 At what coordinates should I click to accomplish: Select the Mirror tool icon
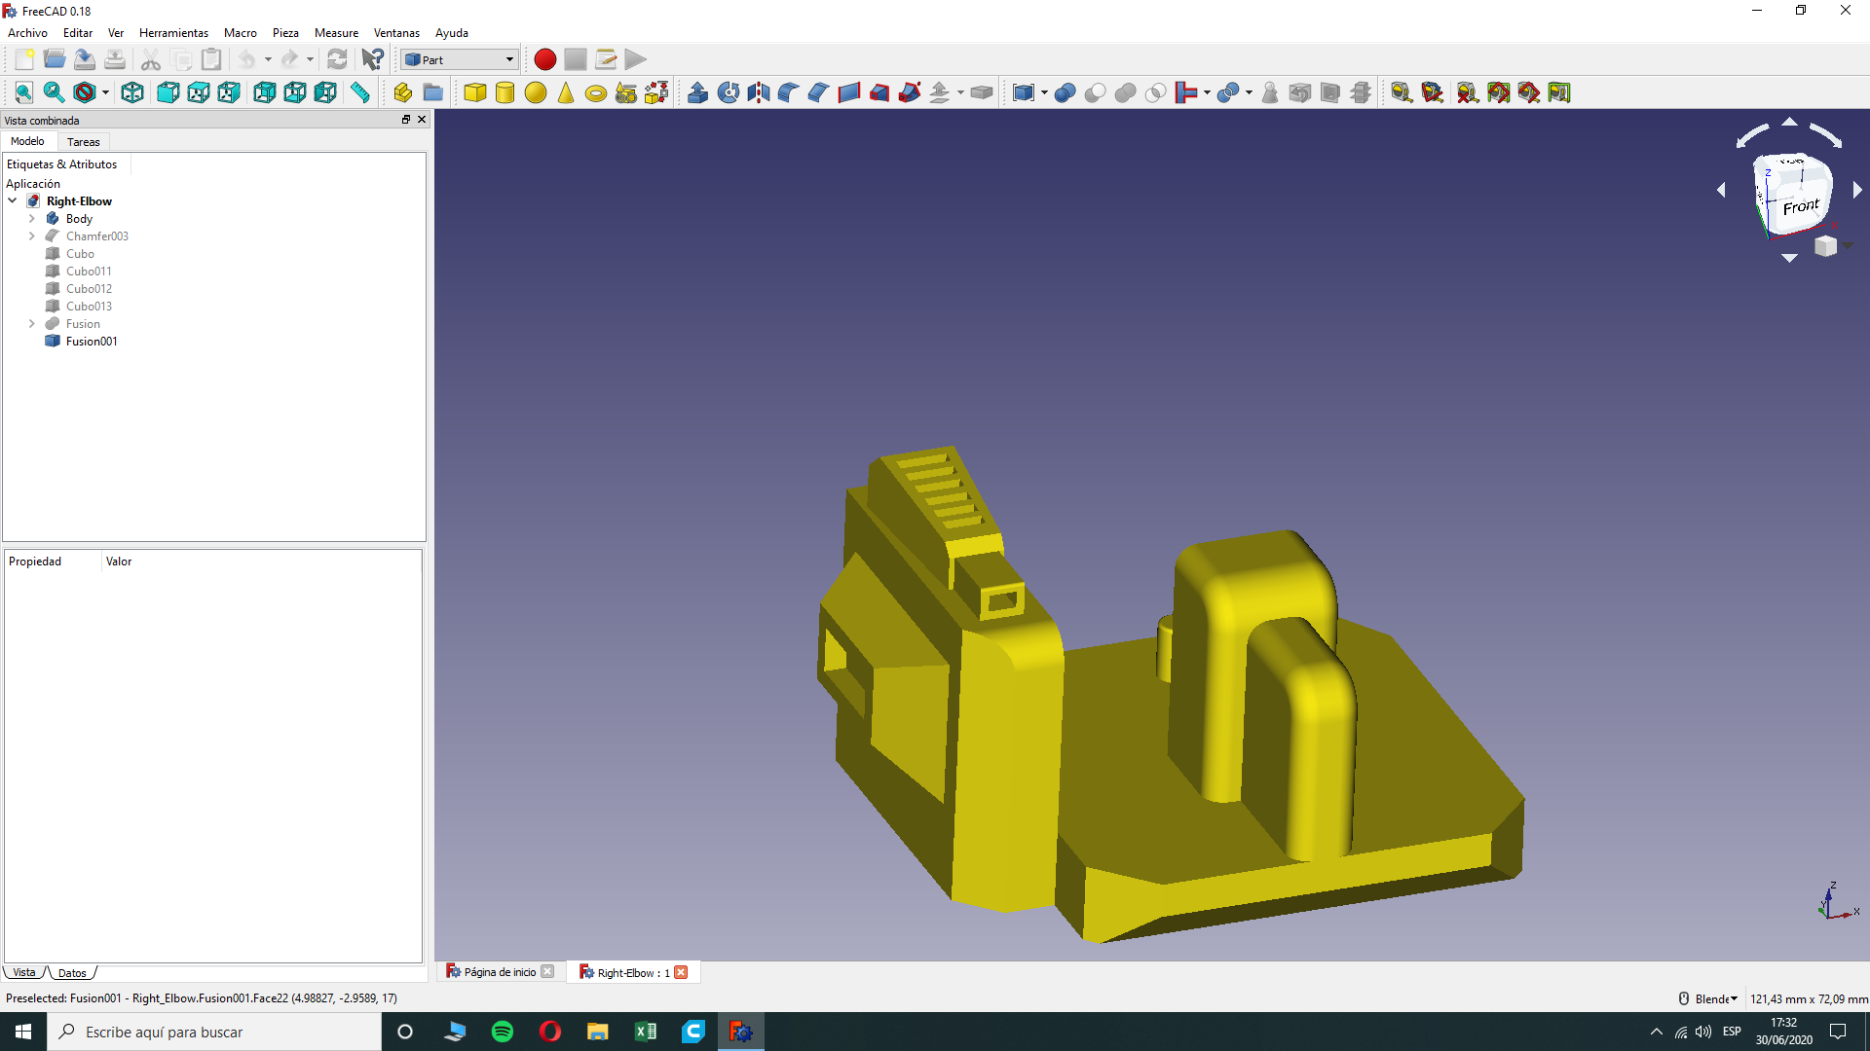[x=759, y=92]
